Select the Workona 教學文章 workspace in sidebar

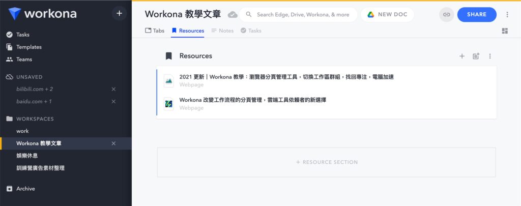(39, 143)
